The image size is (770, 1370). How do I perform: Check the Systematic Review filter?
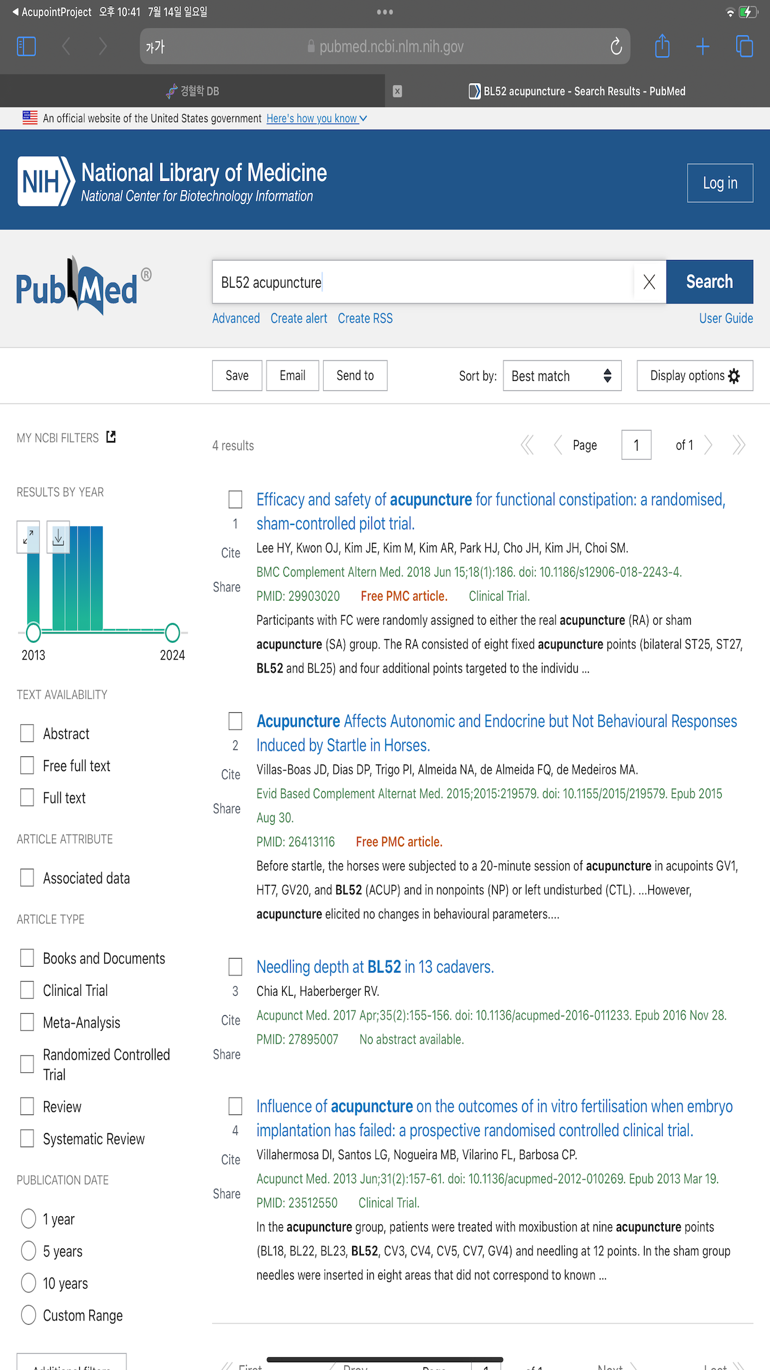point(27,1139)
